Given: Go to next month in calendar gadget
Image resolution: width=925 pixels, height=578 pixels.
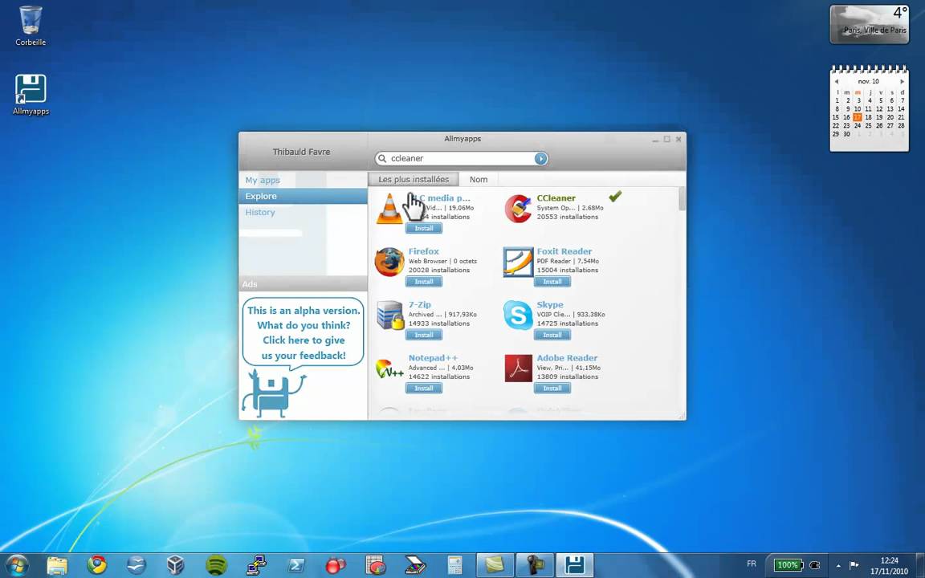Looking at the screenshot, I should tap(902, 81).
